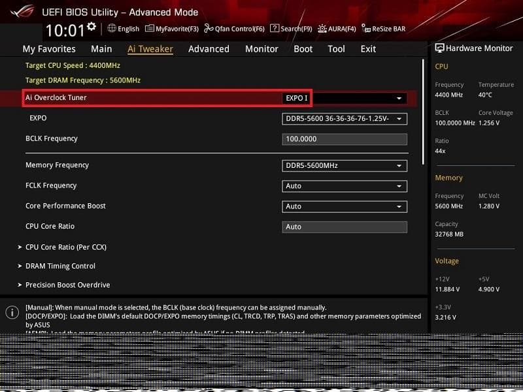Open Search(F9) question mark icon
Screen dimensions: 523x392
tap(275, 28)
